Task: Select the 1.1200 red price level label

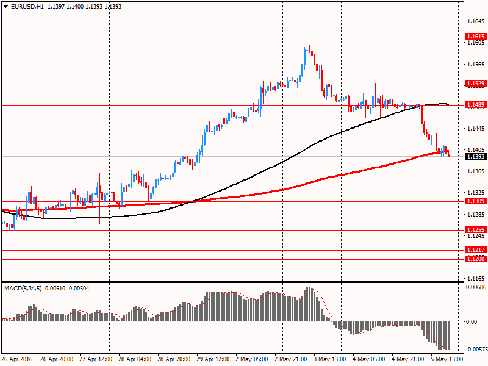Action: (x=476, y=259)
